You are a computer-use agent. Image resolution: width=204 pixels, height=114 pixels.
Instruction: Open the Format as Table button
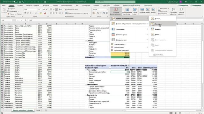point(127,11)
